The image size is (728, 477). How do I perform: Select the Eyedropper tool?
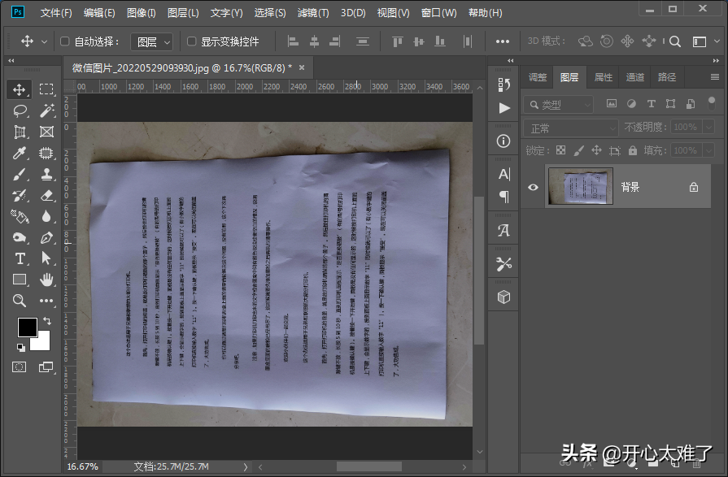(20, 153)
